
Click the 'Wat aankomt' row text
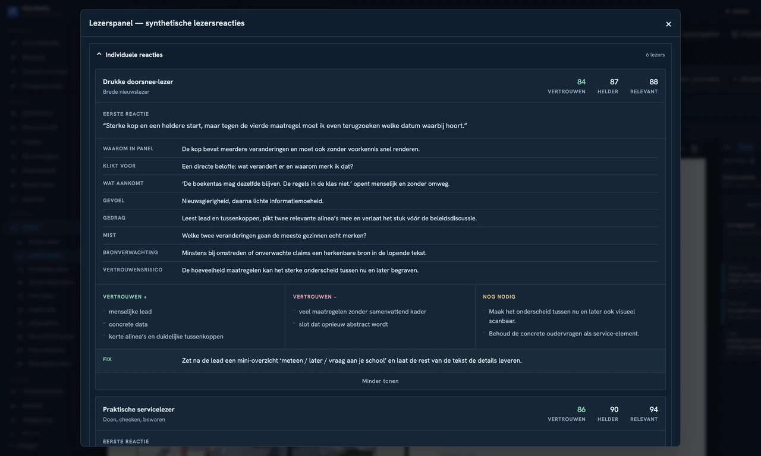point(316,183)
